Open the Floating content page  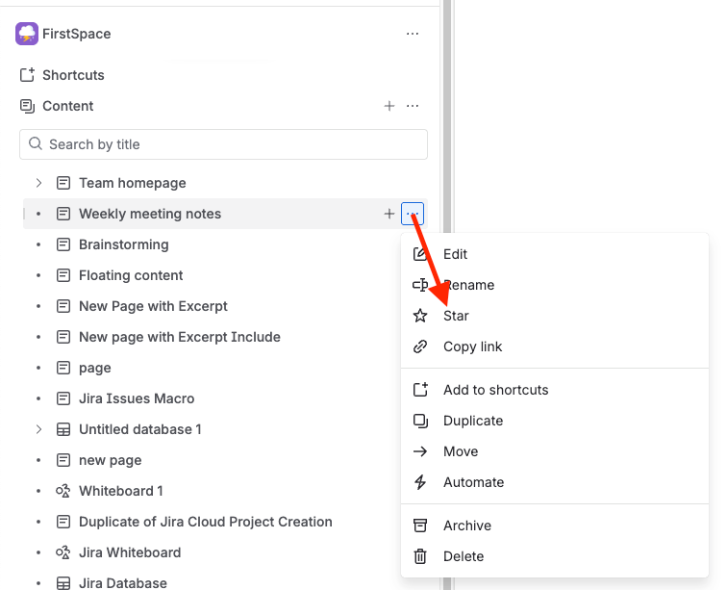pyautogui.click(x=131, y=275)
